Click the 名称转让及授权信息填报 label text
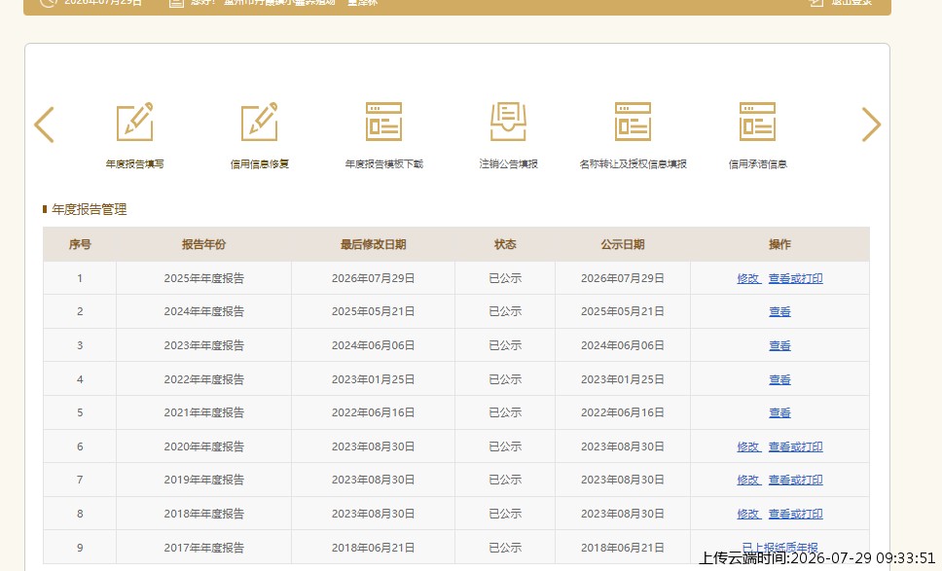 633,164
